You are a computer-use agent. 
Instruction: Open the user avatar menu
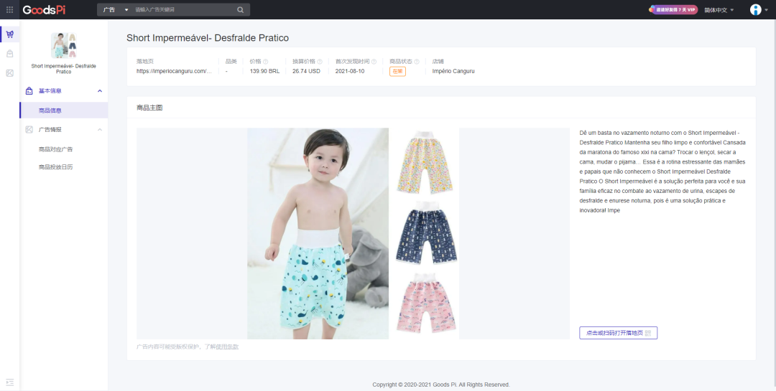pos(759,10)
